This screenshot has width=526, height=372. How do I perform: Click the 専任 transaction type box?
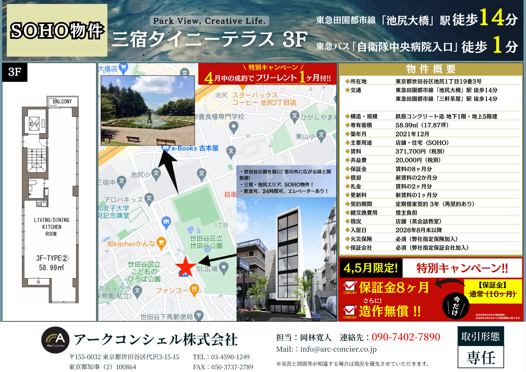(481, 357)
